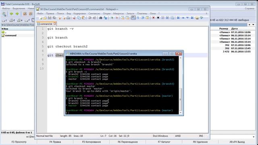Screen dimensions: 258x145
Task: Open the Макросы menu in Notepad++
Action: click(118, 13)
